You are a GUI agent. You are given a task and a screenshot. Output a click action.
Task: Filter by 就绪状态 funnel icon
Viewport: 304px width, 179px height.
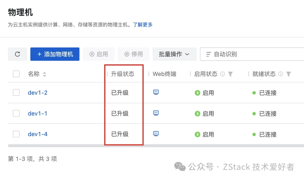(288, 74)
